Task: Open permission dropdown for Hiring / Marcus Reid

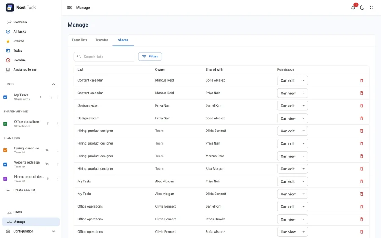Action: coord(293,156)
